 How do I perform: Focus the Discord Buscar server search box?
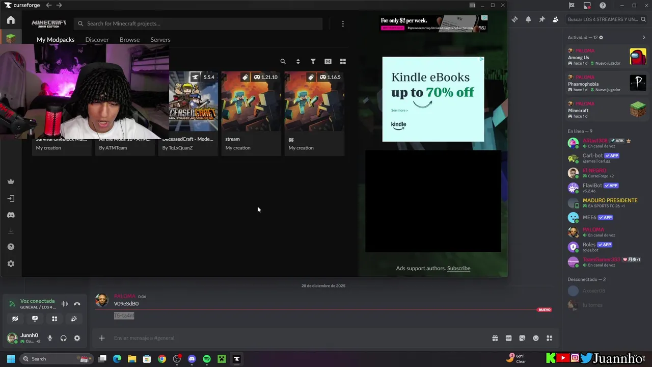click(x=606, y=19)
